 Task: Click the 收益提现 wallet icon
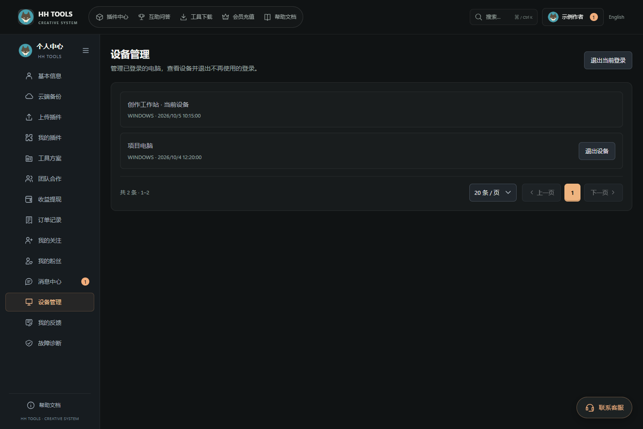(29, 199)
